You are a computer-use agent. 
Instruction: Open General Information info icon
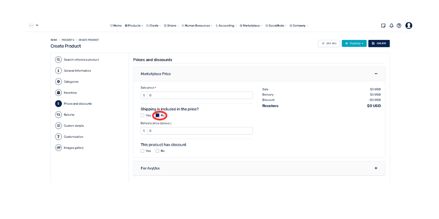(x=58, y=71)
